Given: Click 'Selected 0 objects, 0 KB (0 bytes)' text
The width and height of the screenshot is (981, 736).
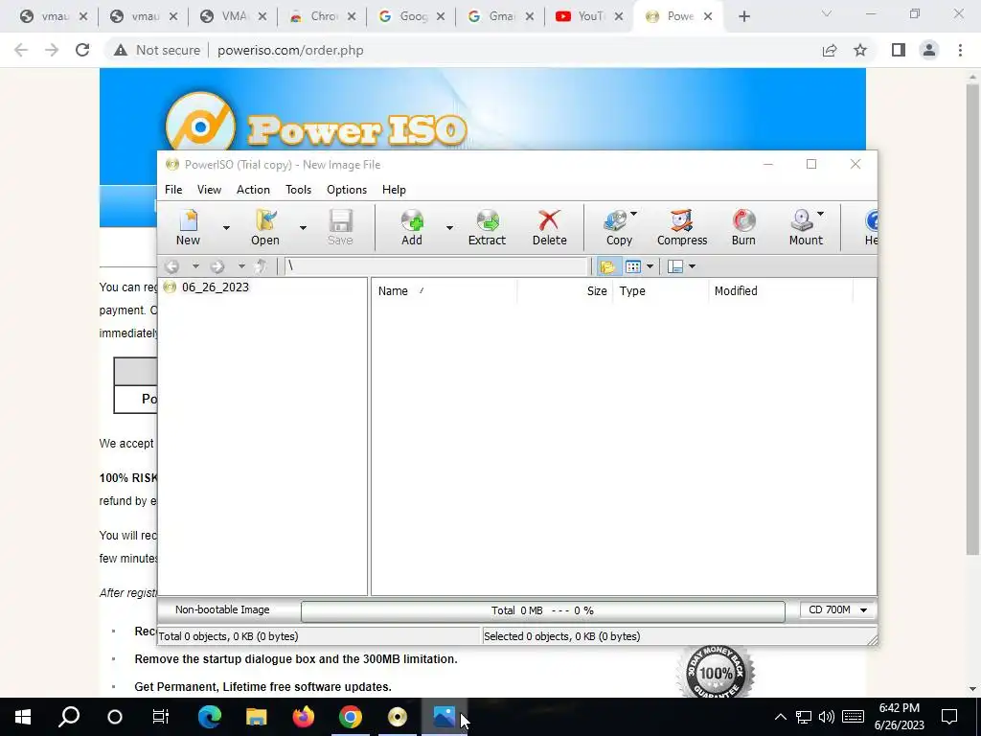Looking at the screenshot, I should 561,636.
